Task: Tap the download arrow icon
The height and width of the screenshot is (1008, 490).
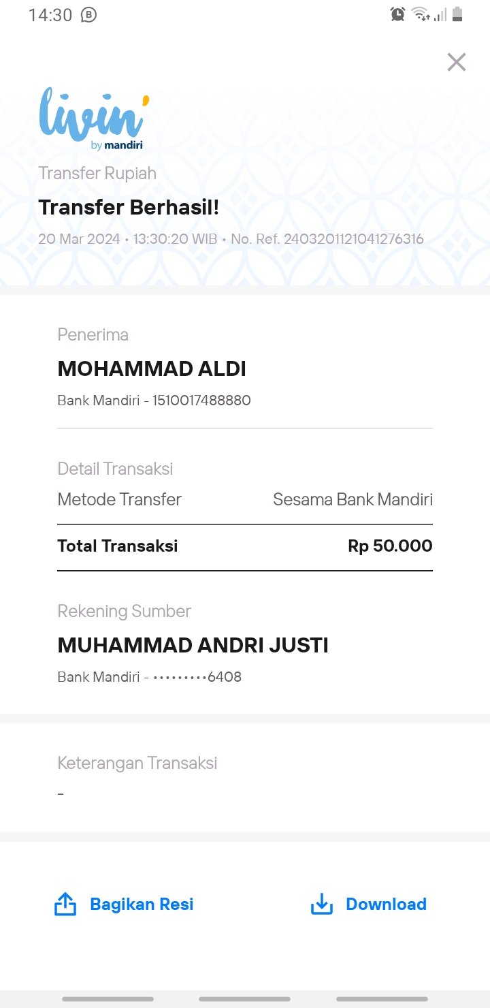Action: pos(321,904)
